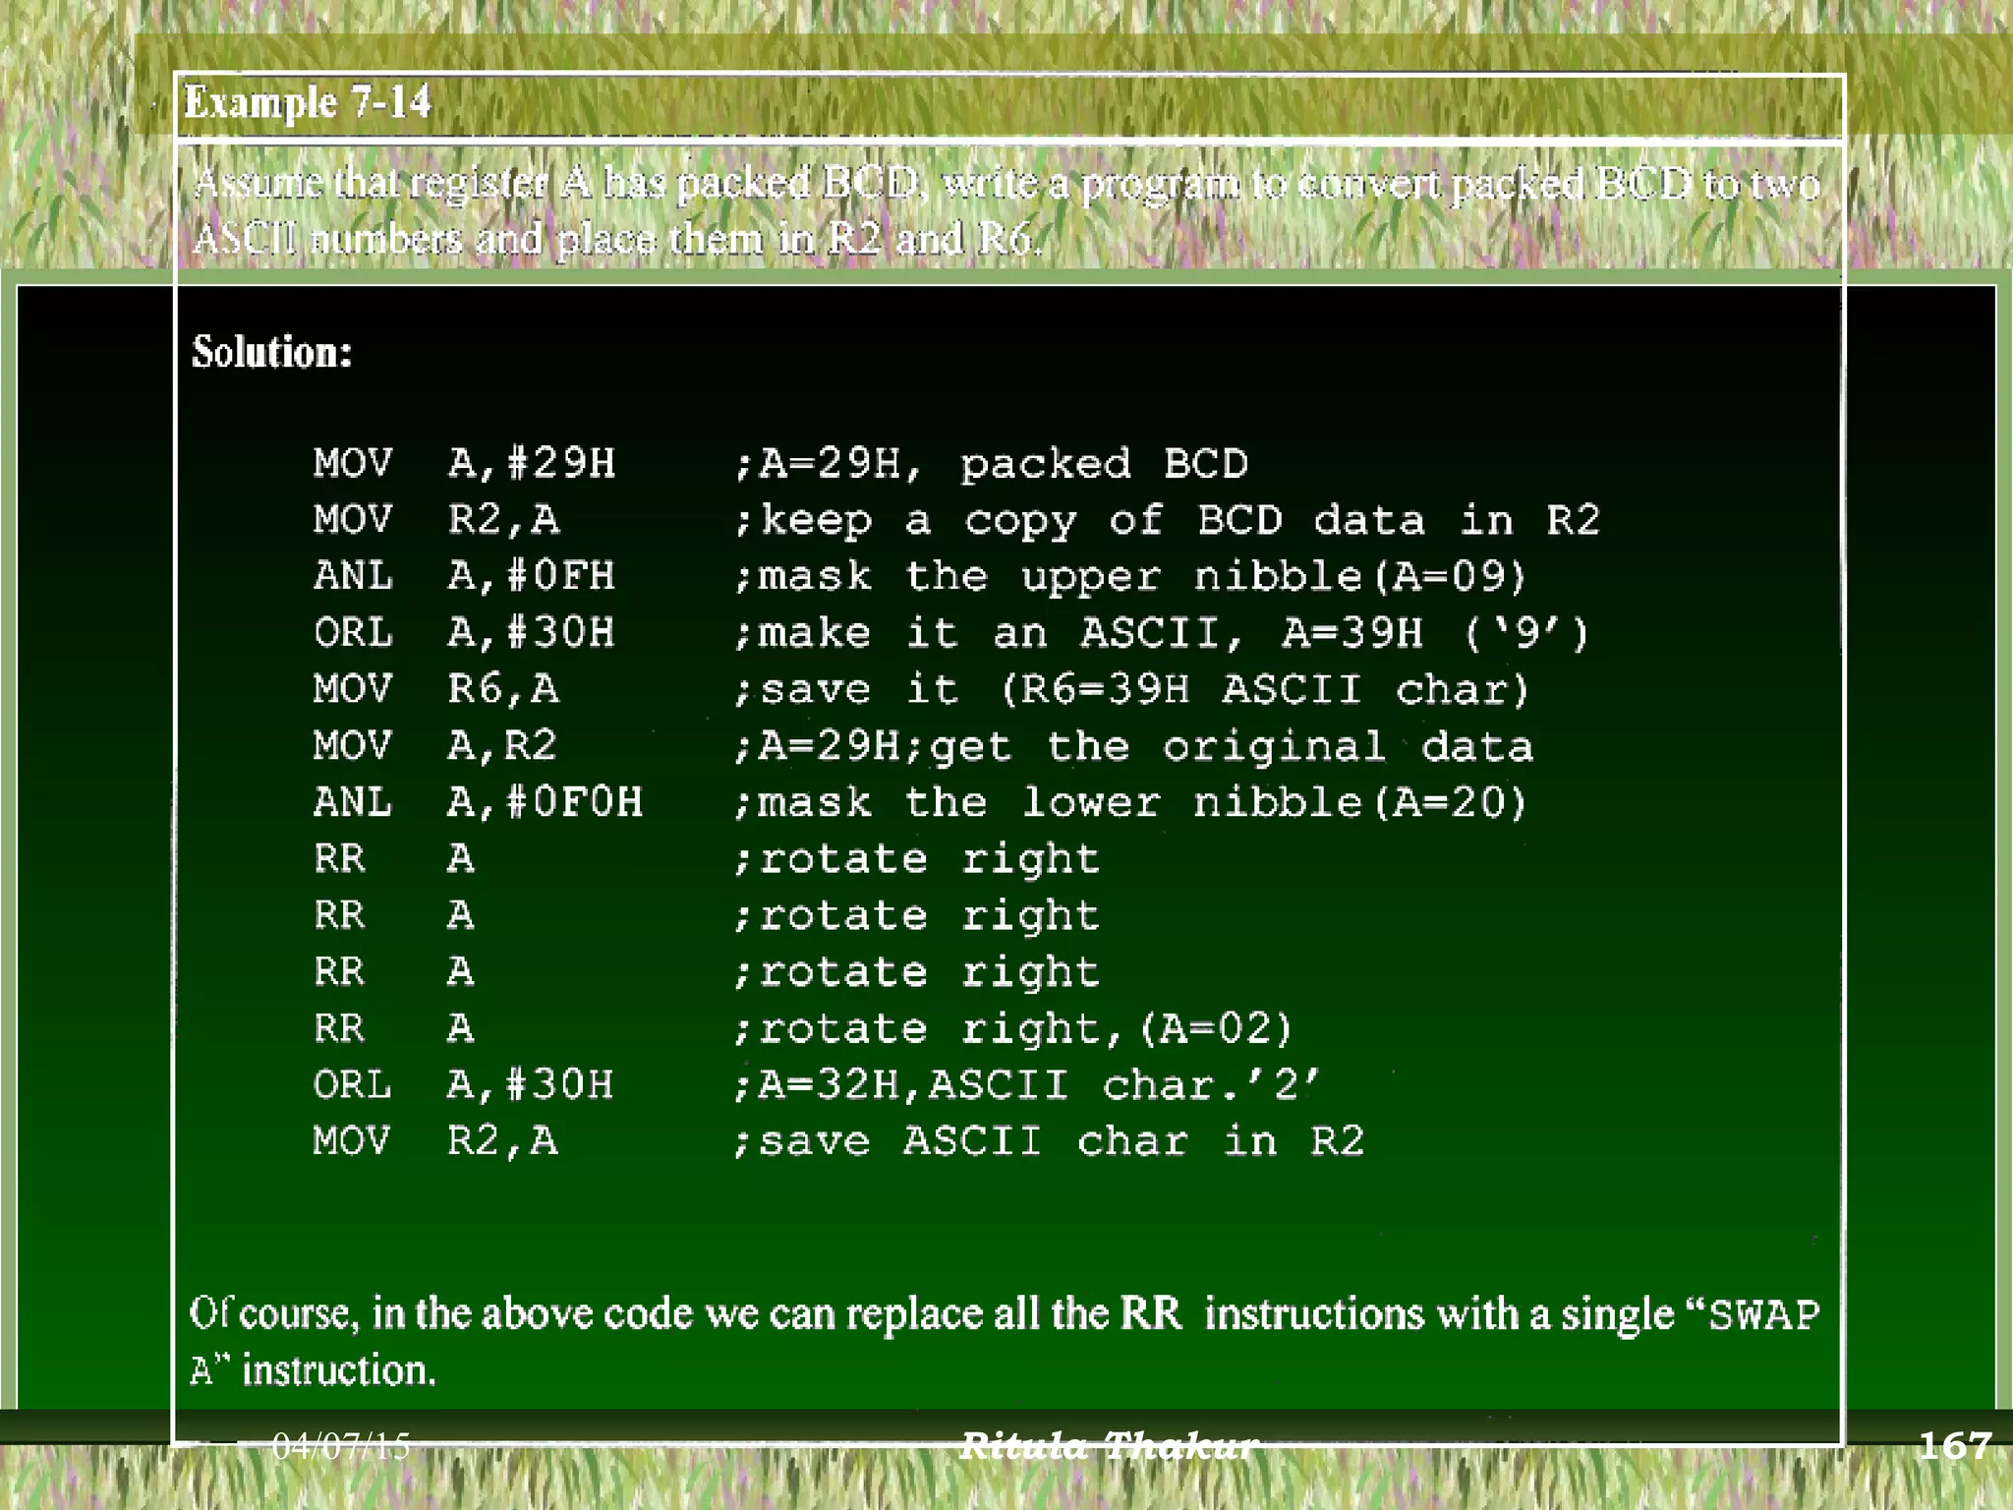
Task: Click the ANL A,#0FH instruction
Action: click(x=464, y=576)
